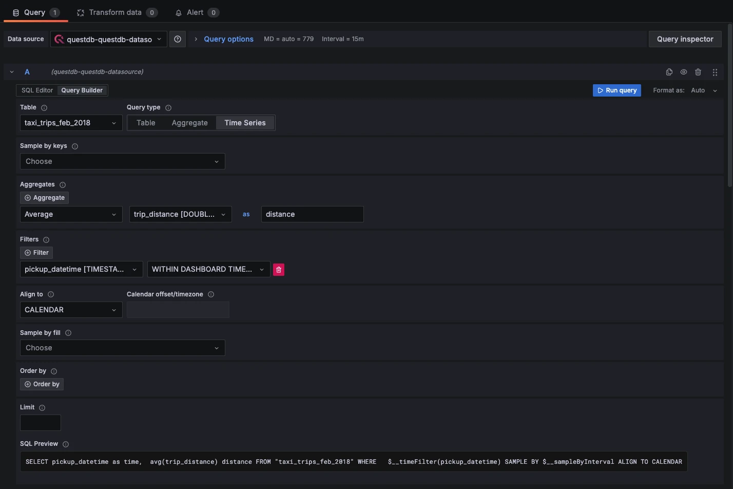Open data source help icon

coord(178,39)
